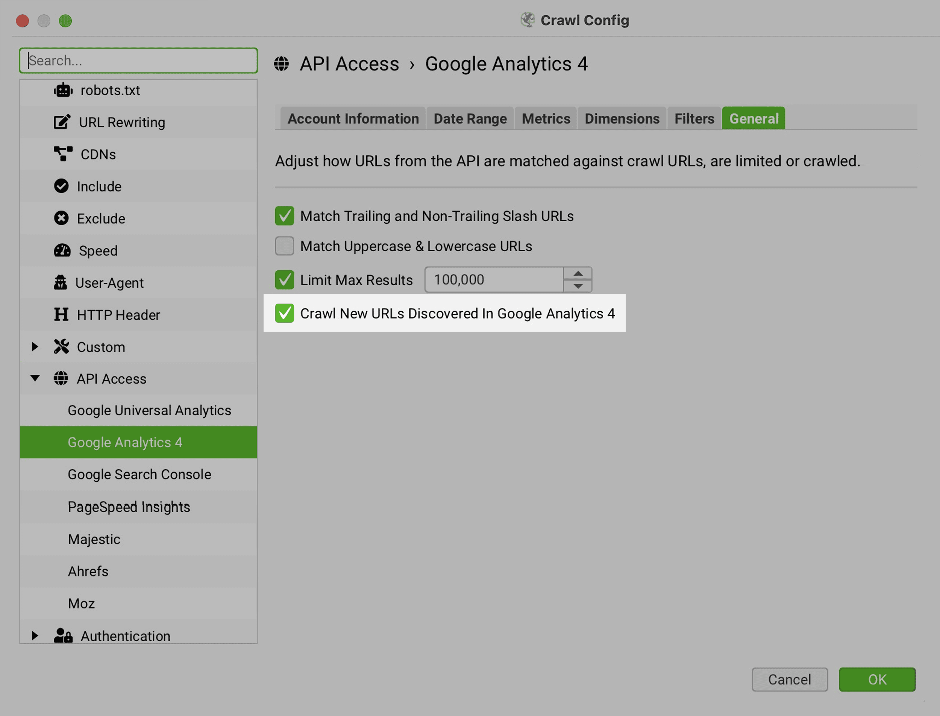
Task: Click the API Access globe icon in sidebar
Action: pyautogui.click(x=61, y=378)
